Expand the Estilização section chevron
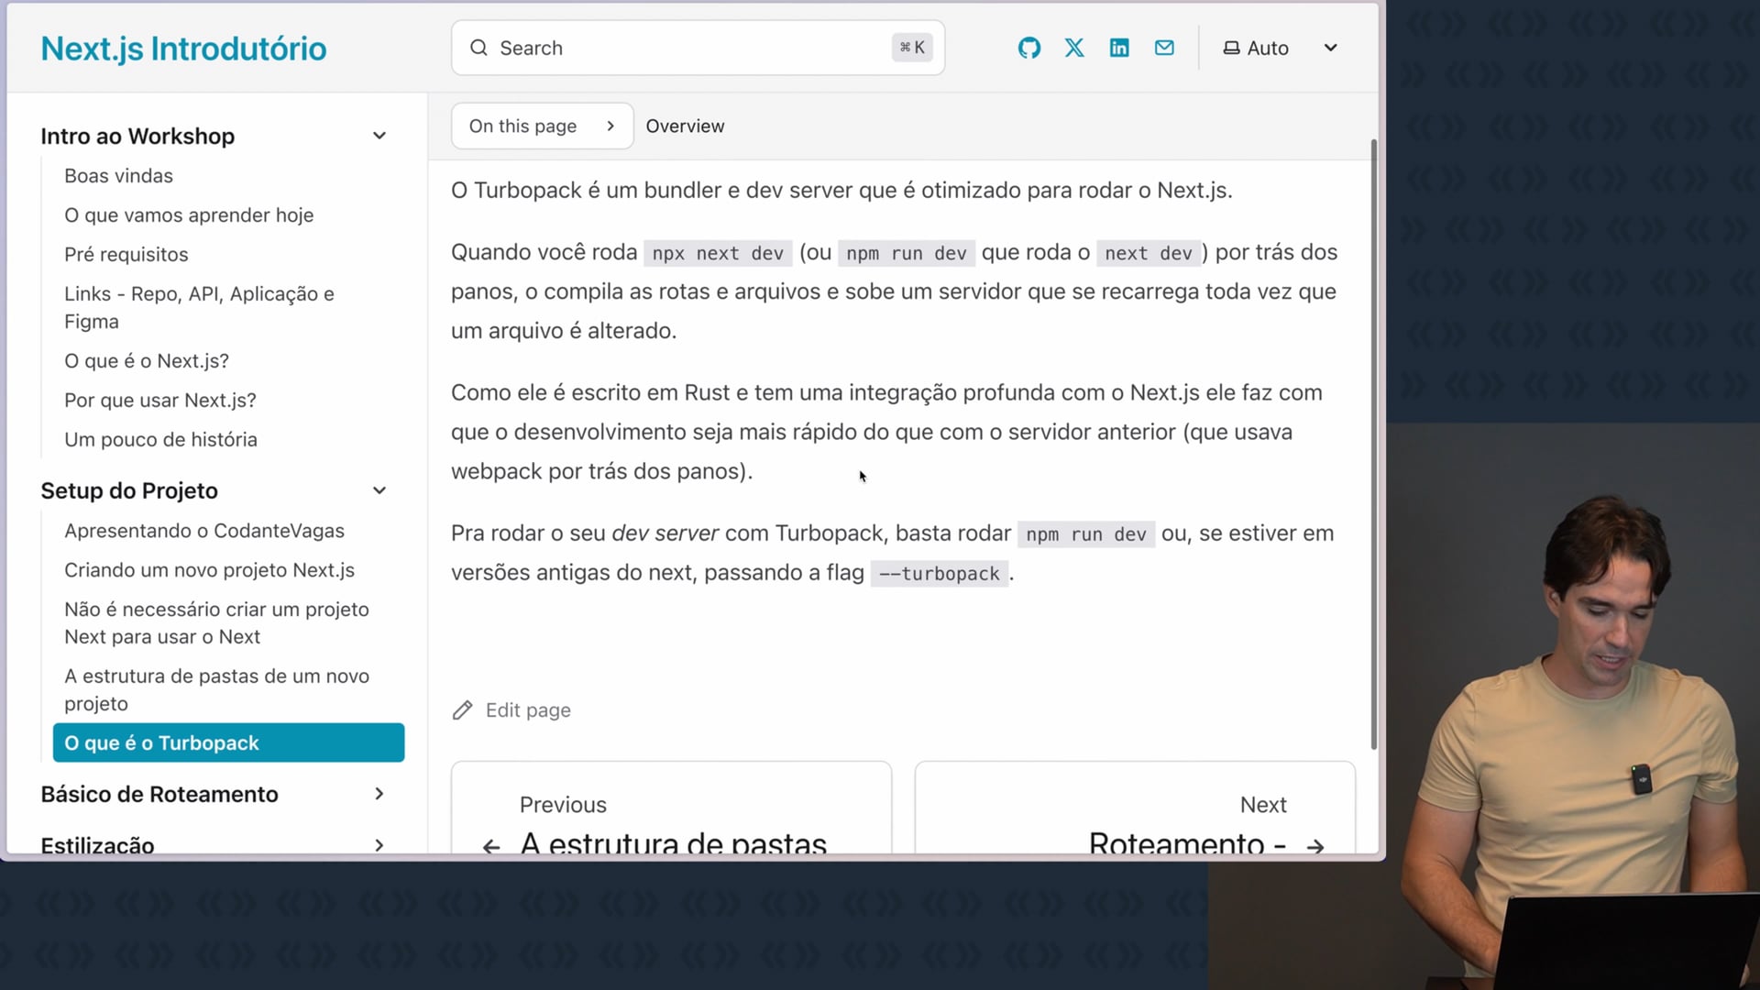The height and width of the screenshot is (990, 1760). pyautogui.click(x=379, y=844)
